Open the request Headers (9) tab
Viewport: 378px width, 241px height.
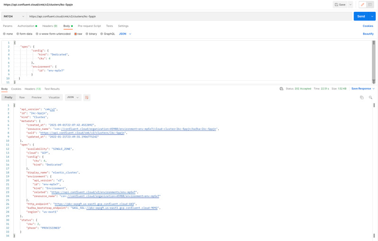[50, 26]
